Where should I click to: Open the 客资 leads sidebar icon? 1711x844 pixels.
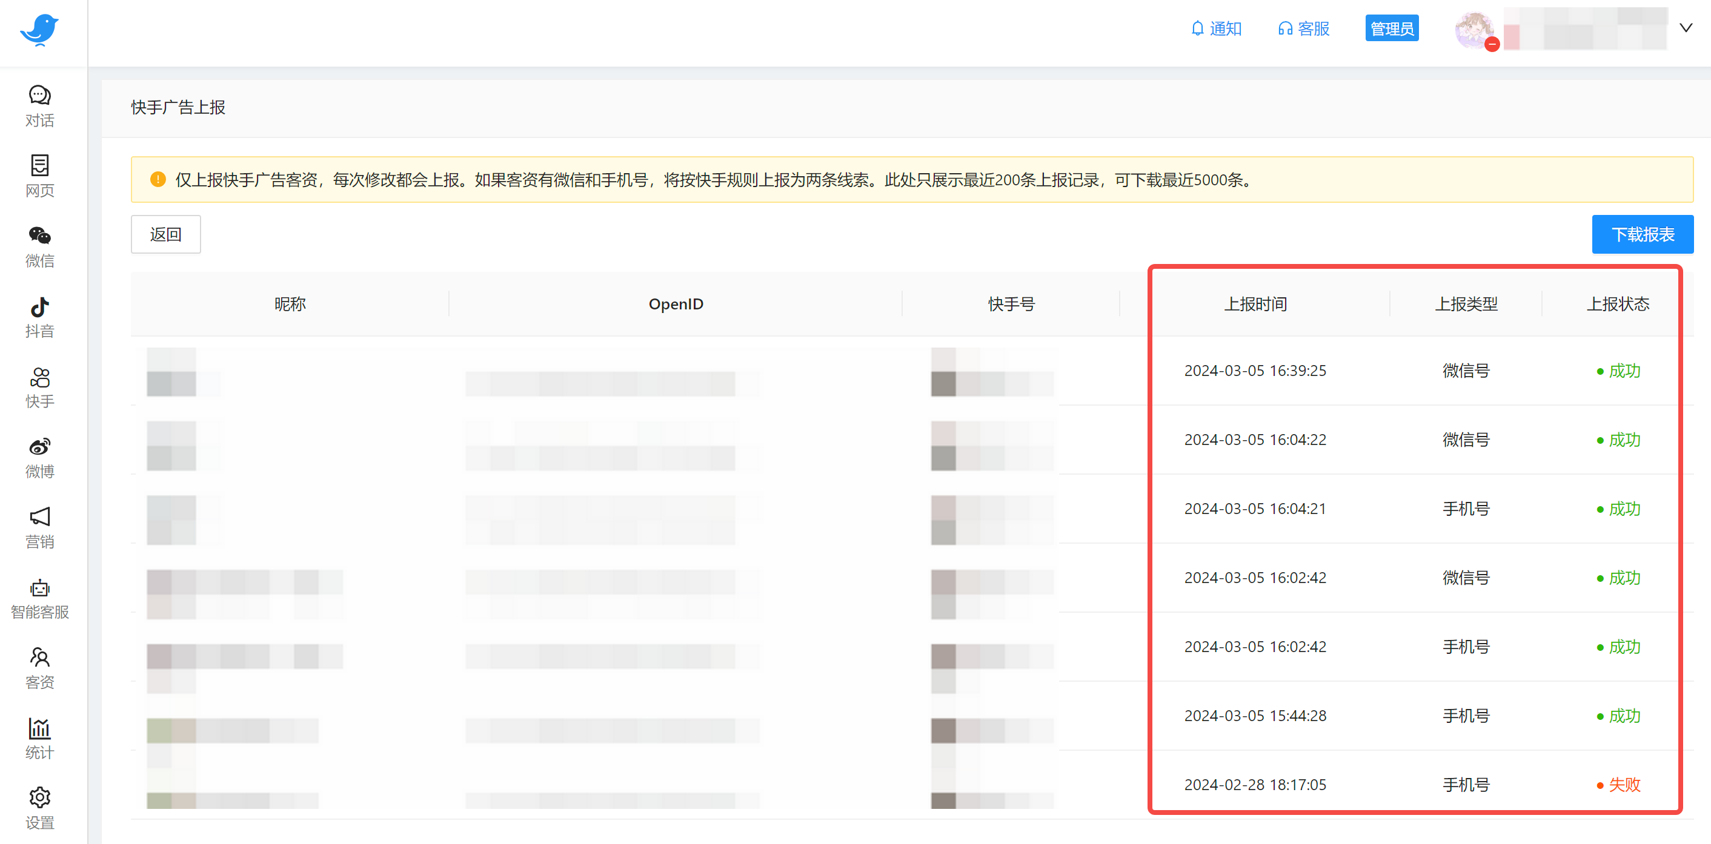40,668
